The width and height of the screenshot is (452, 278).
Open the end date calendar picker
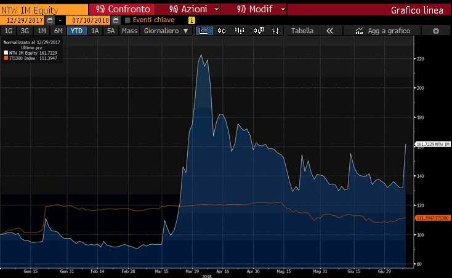click(116, 20)
